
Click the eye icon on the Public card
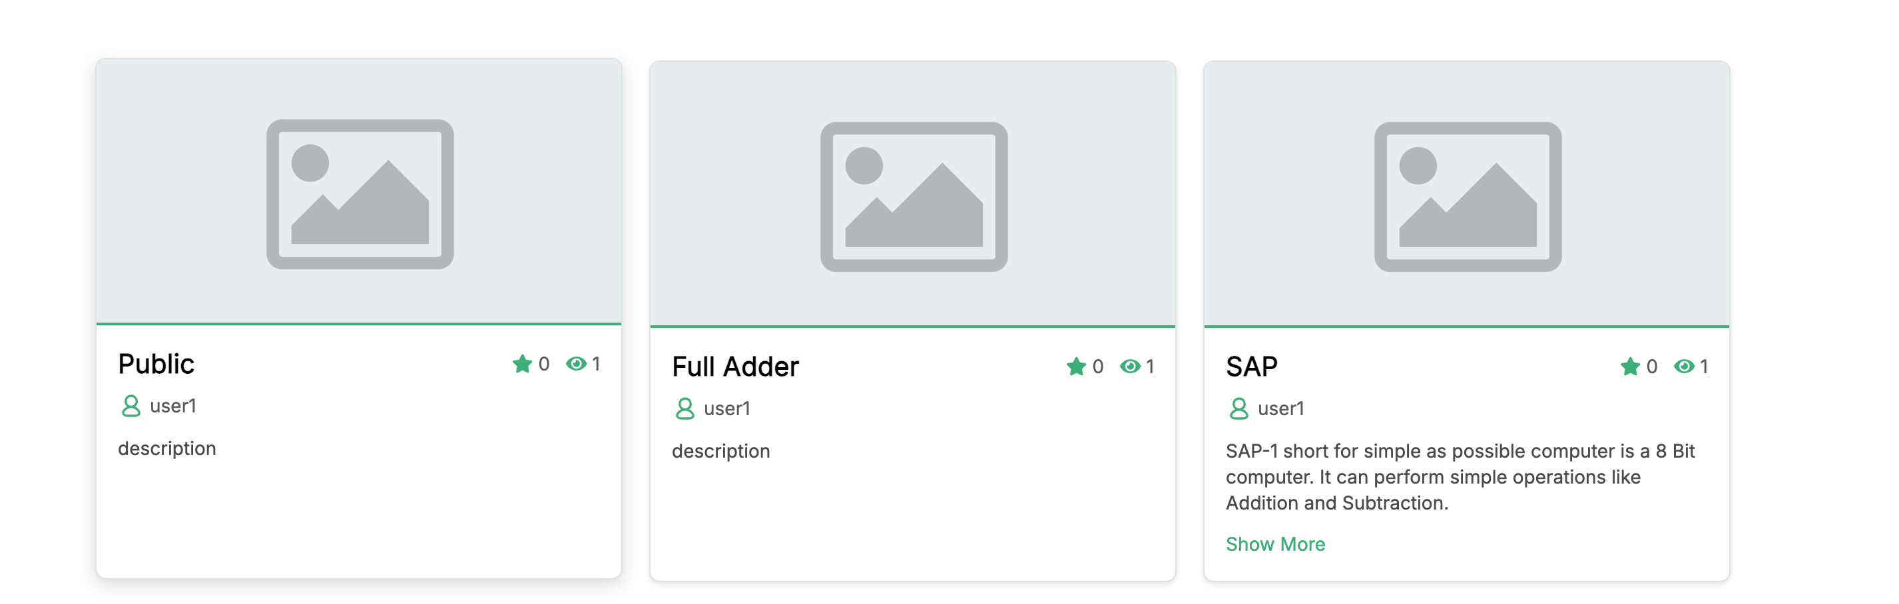click(x=576, y=363)
